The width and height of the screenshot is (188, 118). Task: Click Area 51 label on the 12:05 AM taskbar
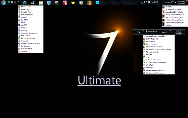pos(165,32)
